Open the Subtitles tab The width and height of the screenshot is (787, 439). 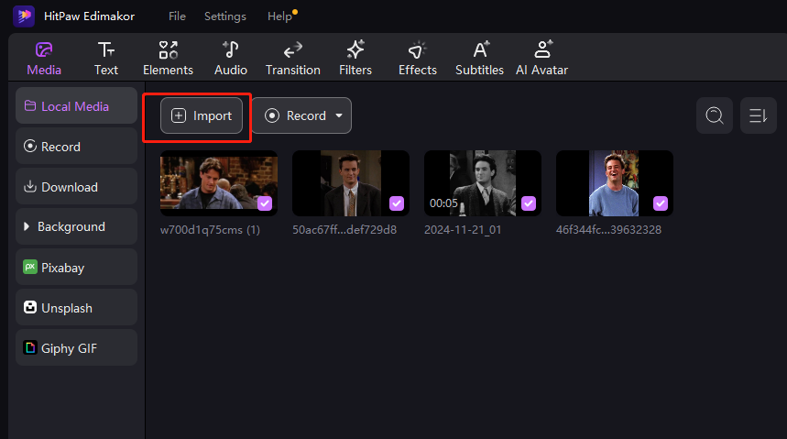480,59
